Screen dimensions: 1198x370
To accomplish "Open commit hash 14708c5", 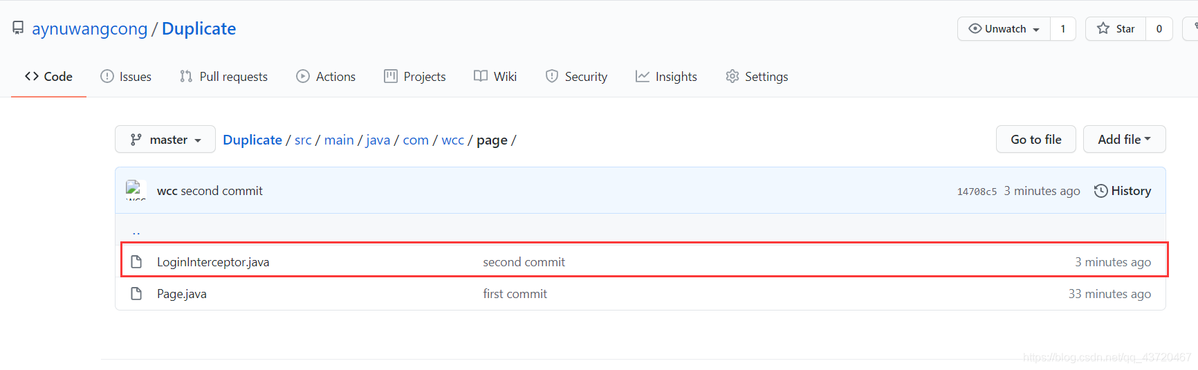I will pos(977,192).
